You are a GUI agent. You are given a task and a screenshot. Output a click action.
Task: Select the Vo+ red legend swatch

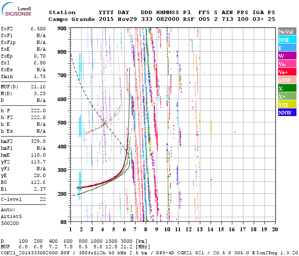coord(287,72)
